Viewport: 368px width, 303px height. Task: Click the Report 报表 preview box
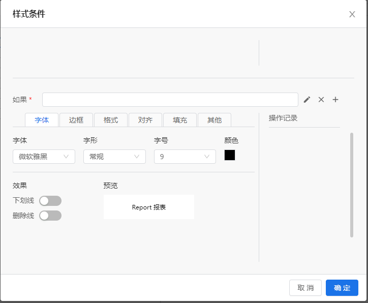(x=149, y=207)
